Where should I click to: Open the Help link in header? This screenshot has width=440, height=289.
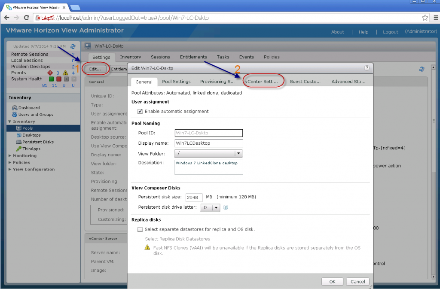pyautogui.click(x=364, y=32)
